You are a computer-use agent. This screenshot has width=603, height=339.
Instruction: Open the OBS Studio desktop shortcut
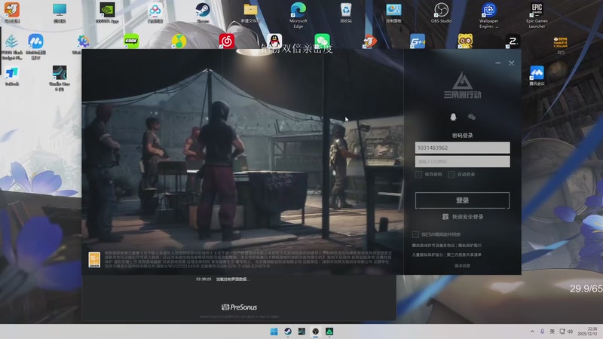pyautogui.click(x=441, y=12)
